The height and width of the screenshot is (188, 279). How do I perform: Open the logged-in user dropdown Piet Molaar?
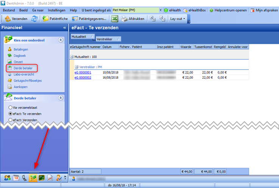coord(160,10)
